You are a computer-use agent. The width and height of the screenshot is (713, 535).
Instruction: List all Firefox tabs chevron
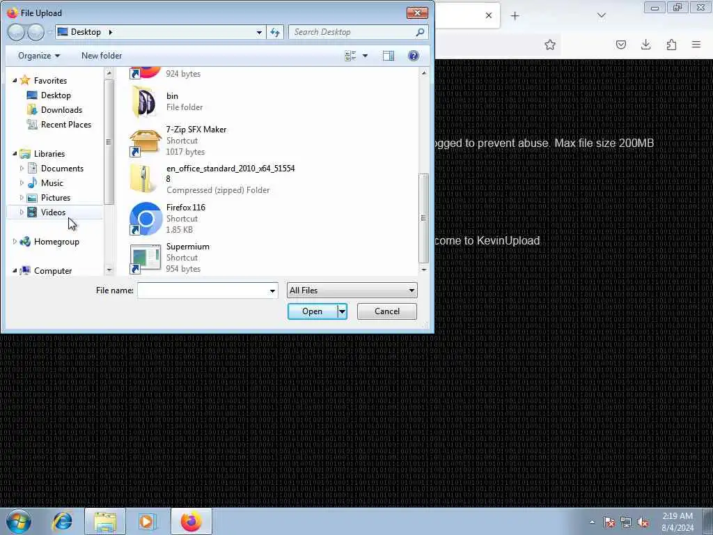[x=601, y=15]
